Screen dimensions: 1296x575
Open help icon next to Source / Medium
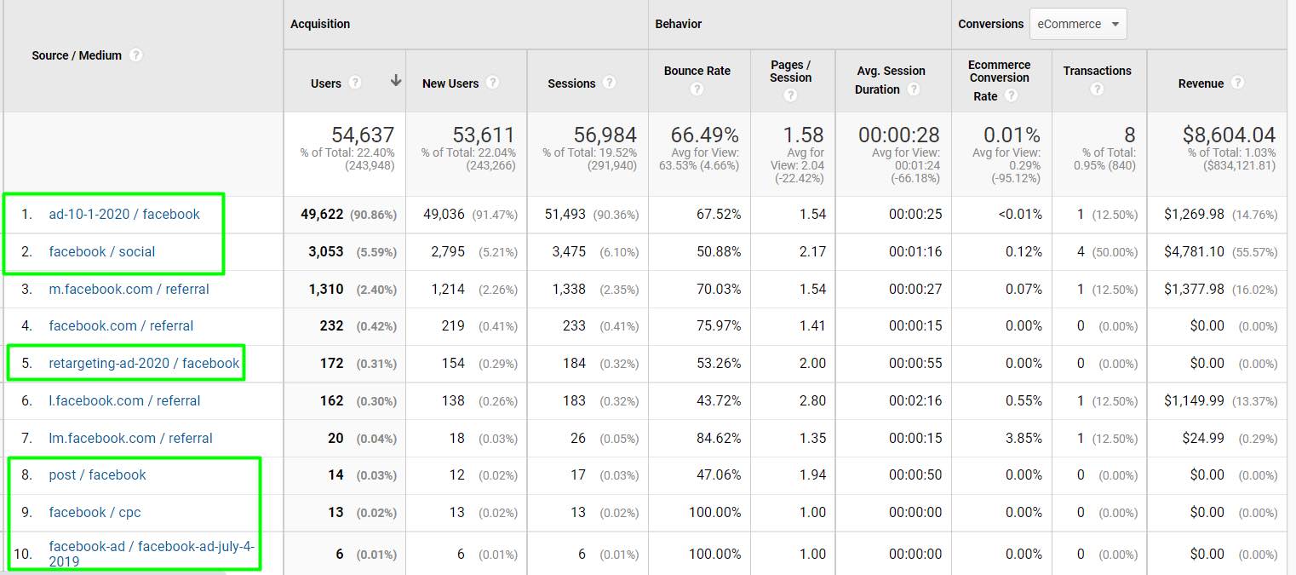(x=136, y=55)
